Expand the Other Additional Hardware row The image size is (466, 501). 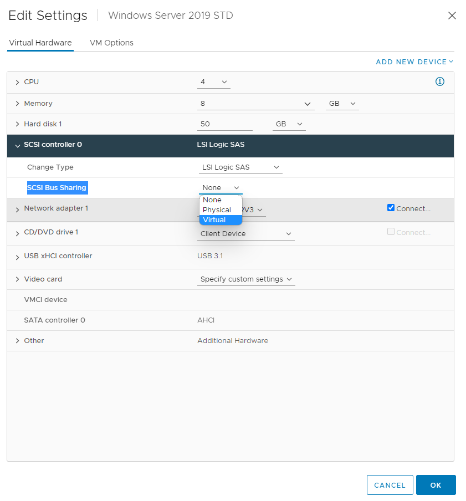(x=17, y=340)
